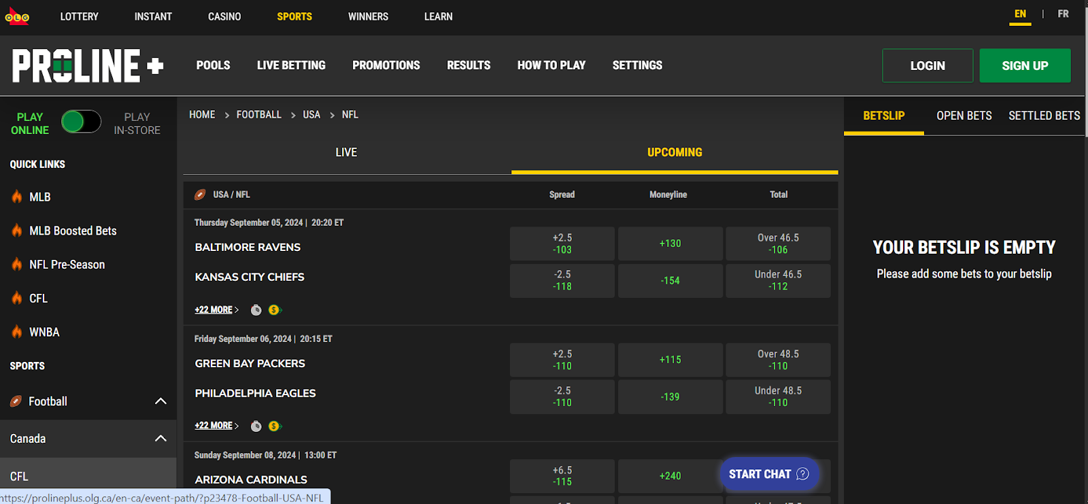Click the SIGN UP button
Viewport: 1088px width, 504px height.
pos(1025,65)
